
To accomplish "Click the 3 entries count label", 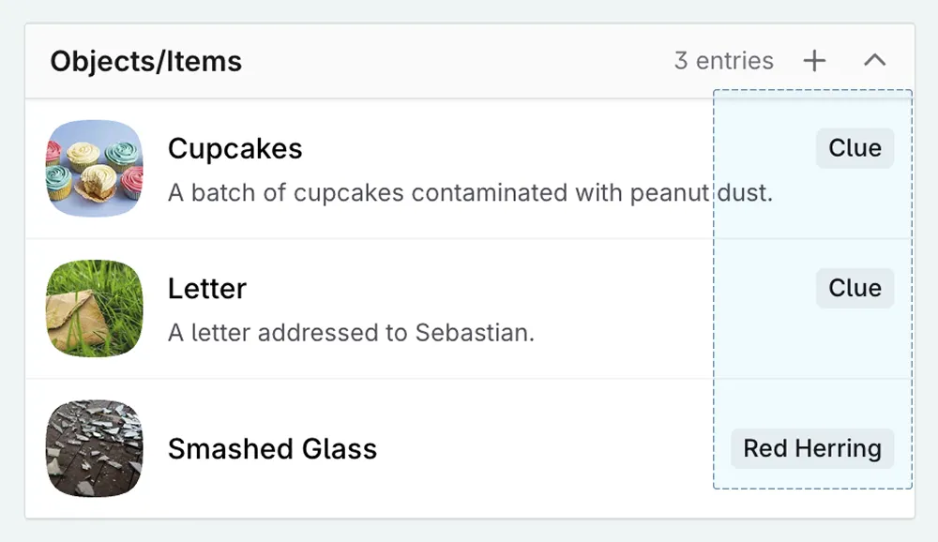I will click(x=723, y=61).
